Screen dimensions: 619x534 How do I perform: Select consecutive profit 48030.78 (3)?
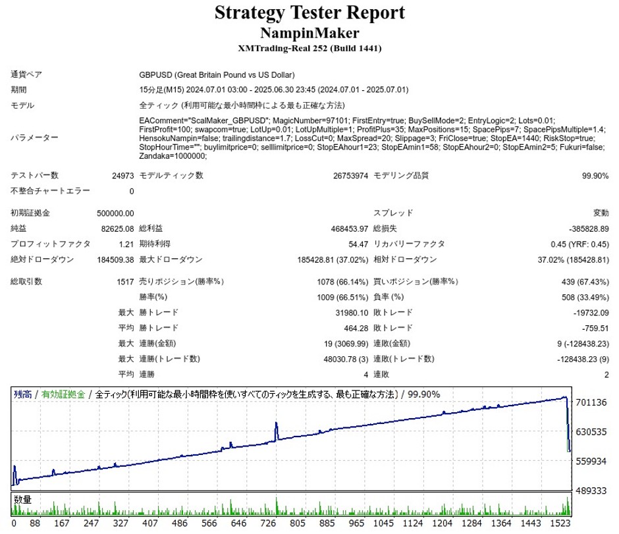(346, 359)
